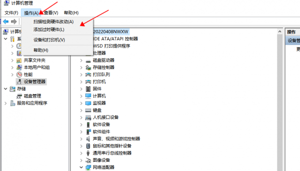Expand the 监视器 device category
300x171 pixels.
pyautogui.click(x=81, y=103)
